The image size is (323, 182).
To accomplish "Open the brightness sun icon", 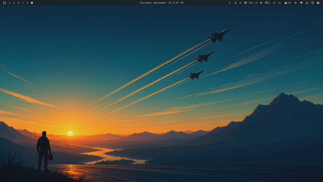I will click(240, 3).
